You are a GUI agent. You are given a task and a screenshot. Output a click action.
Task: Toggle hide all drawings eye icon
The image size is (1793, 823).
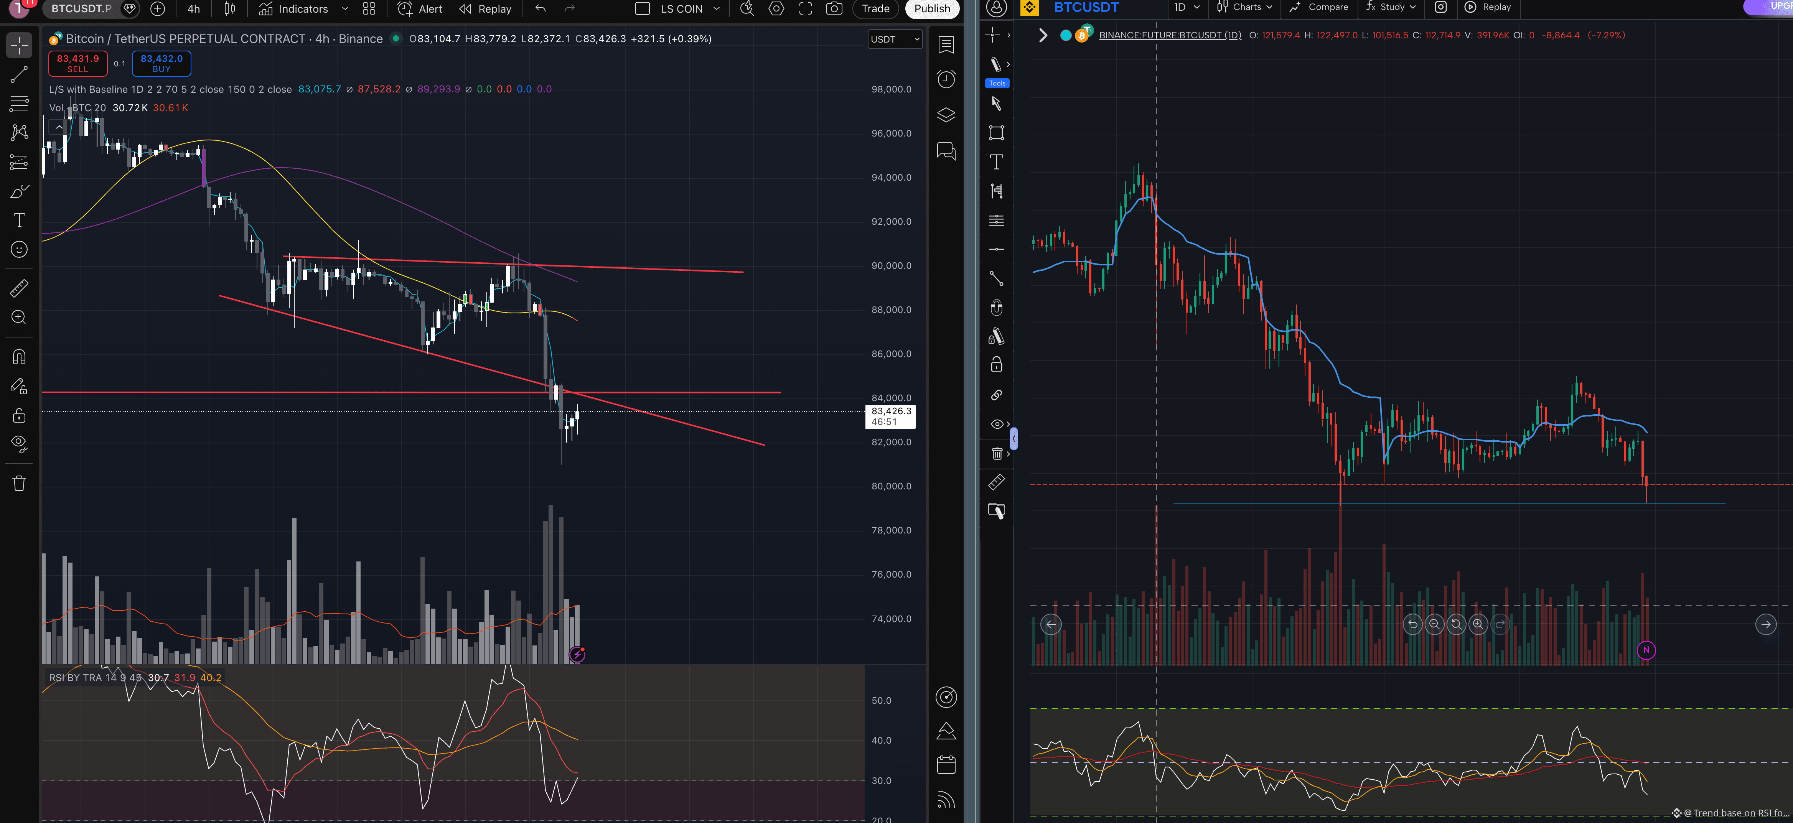coord(19,443)
